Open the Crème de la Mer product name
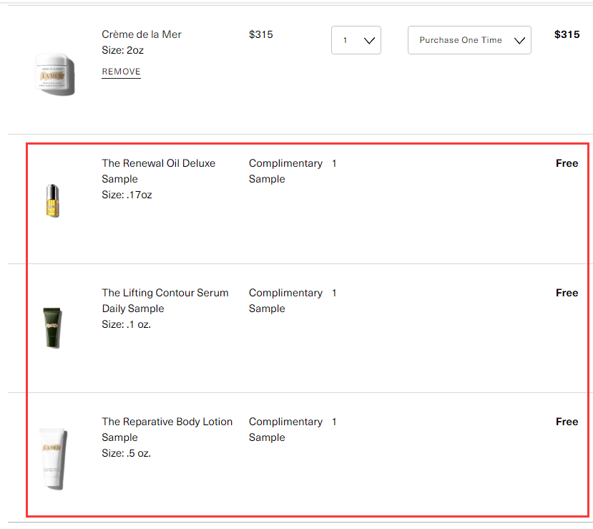The height and width of the screenshot is (529, 593). (x=142, y=34)
